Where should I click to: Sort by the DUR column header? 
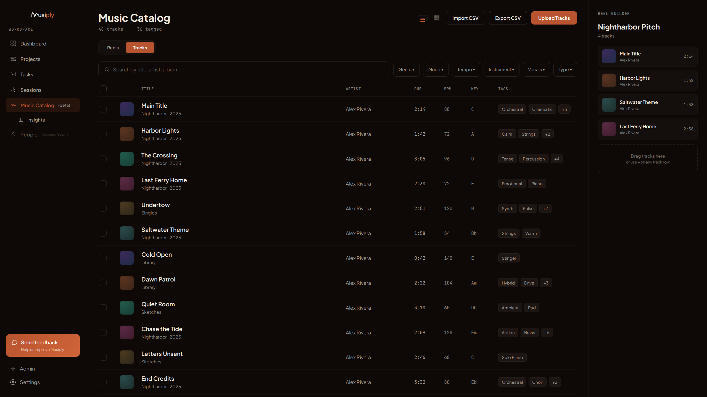(x=418, y=89)
